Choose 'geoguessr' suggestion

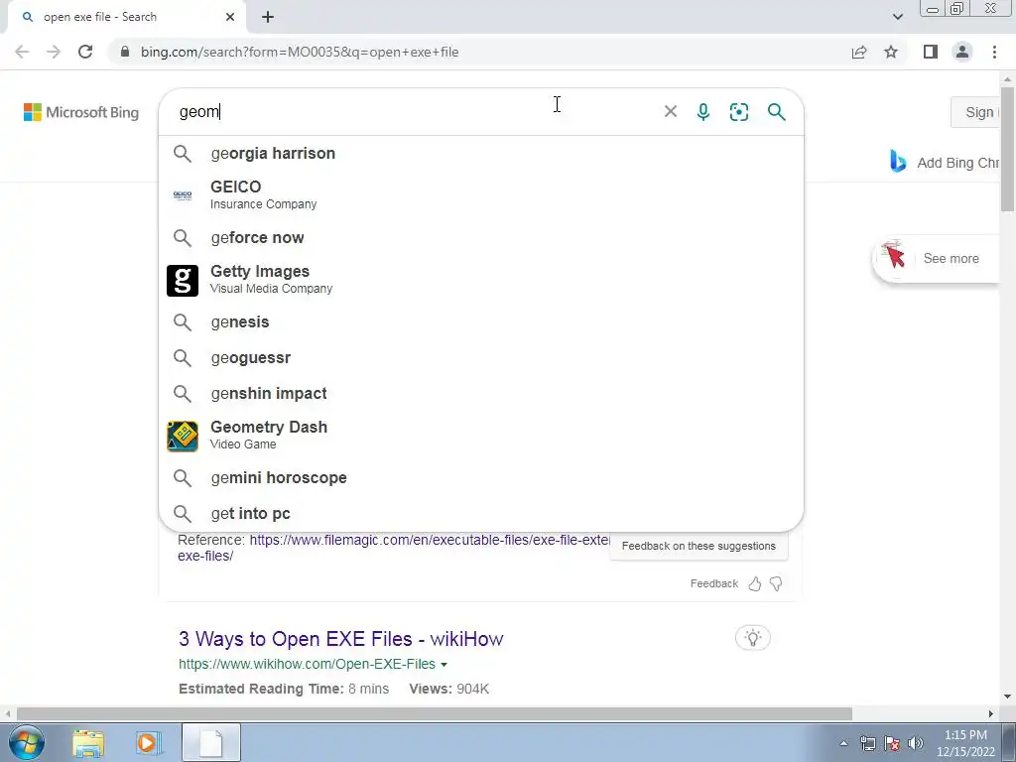tap(481, 357)
